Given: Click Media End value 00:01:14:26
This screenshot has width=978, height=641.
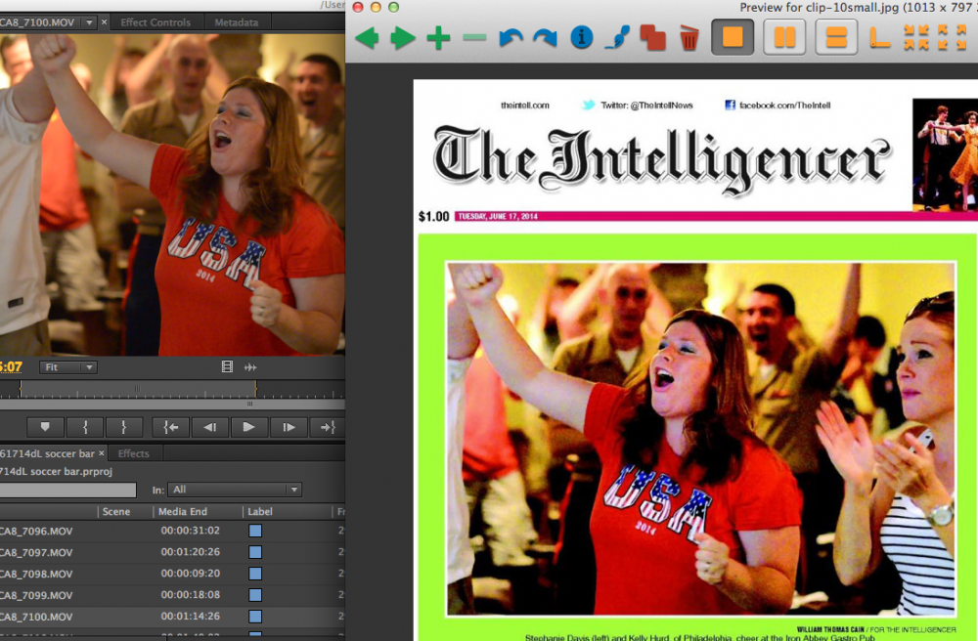Looking at the screenshot, I should click(x=191, y=616).
